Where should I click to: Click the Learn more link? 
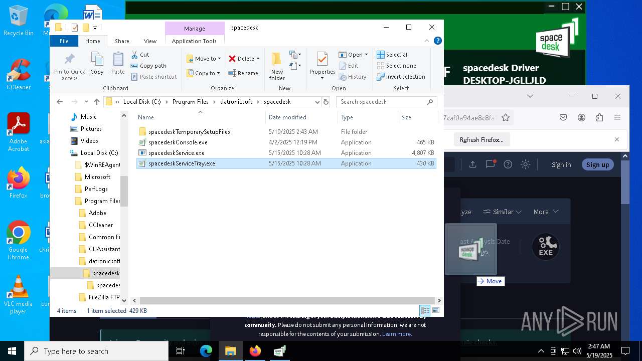pos(397,334)
